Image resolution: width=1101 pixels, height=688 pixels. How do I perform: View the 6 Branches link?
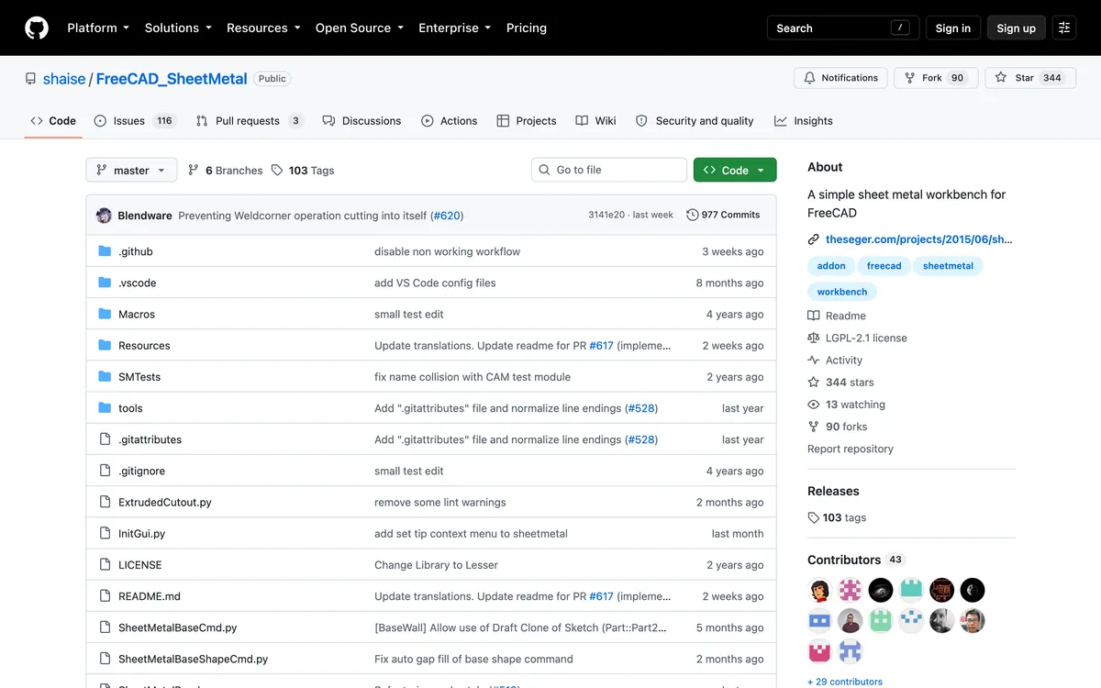(226, 170)
